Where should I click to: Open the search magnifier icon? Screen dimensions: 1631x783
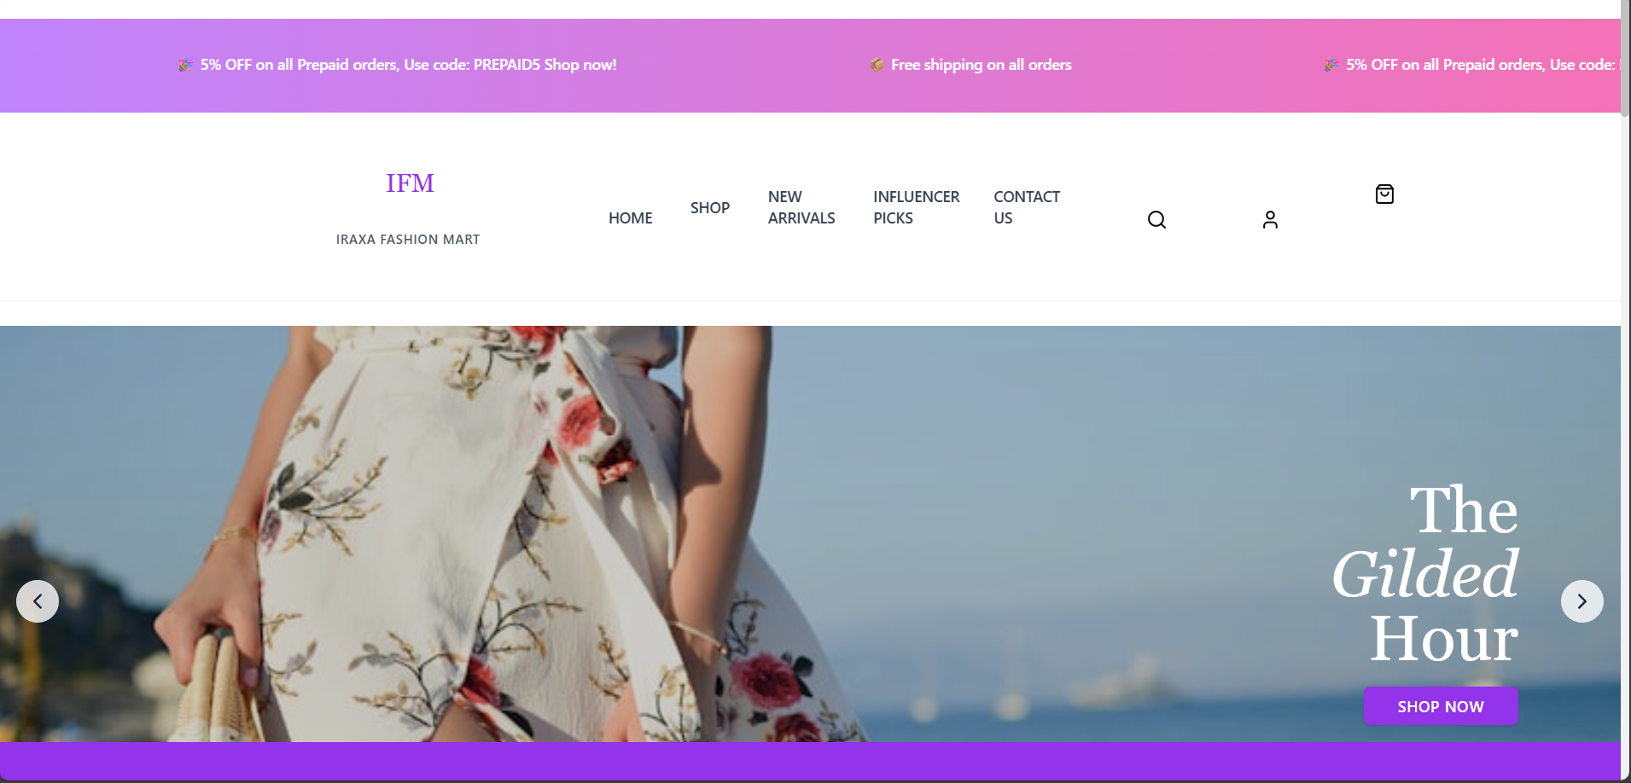(1156, 220)
